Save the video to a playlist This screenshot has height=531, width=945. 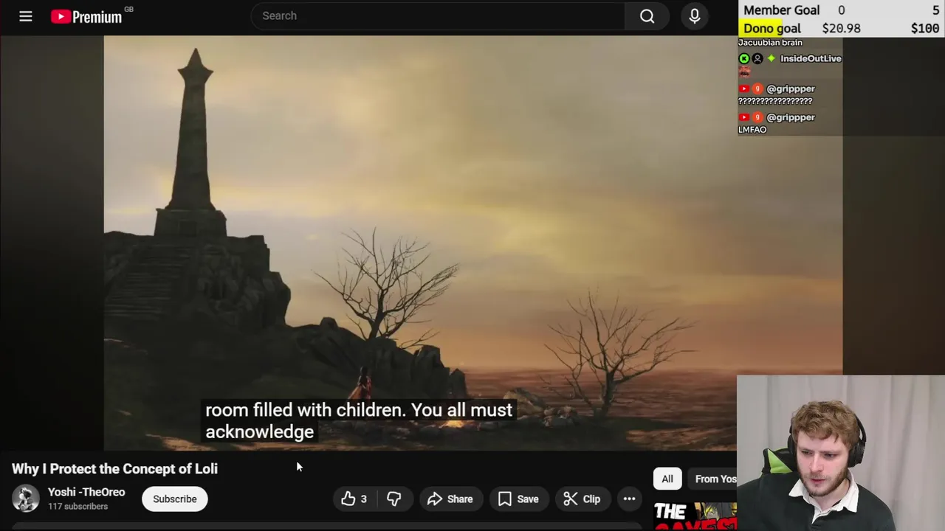pyautogui.click(x=518, y=499)
